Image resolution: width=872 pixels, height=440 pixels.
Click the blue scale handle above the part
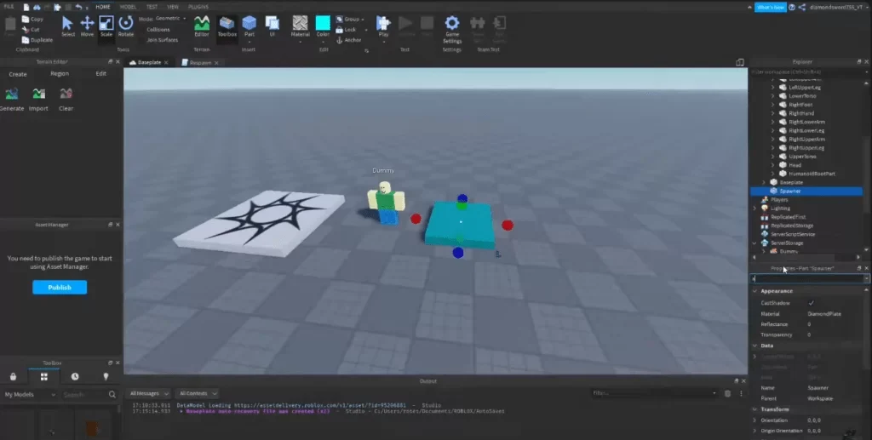point(462,199)
